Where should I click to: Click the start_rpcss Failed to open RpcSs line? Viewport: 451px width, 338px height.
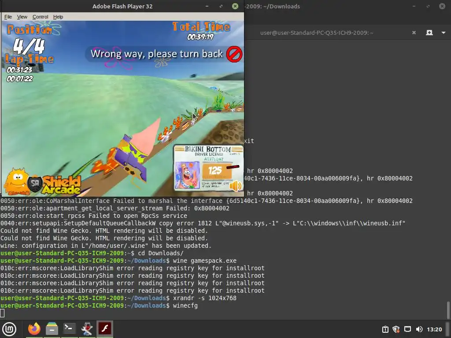click(x=94, y=216)
